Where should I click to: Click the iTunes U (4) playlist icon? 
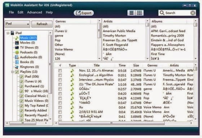tap(22, 81)
